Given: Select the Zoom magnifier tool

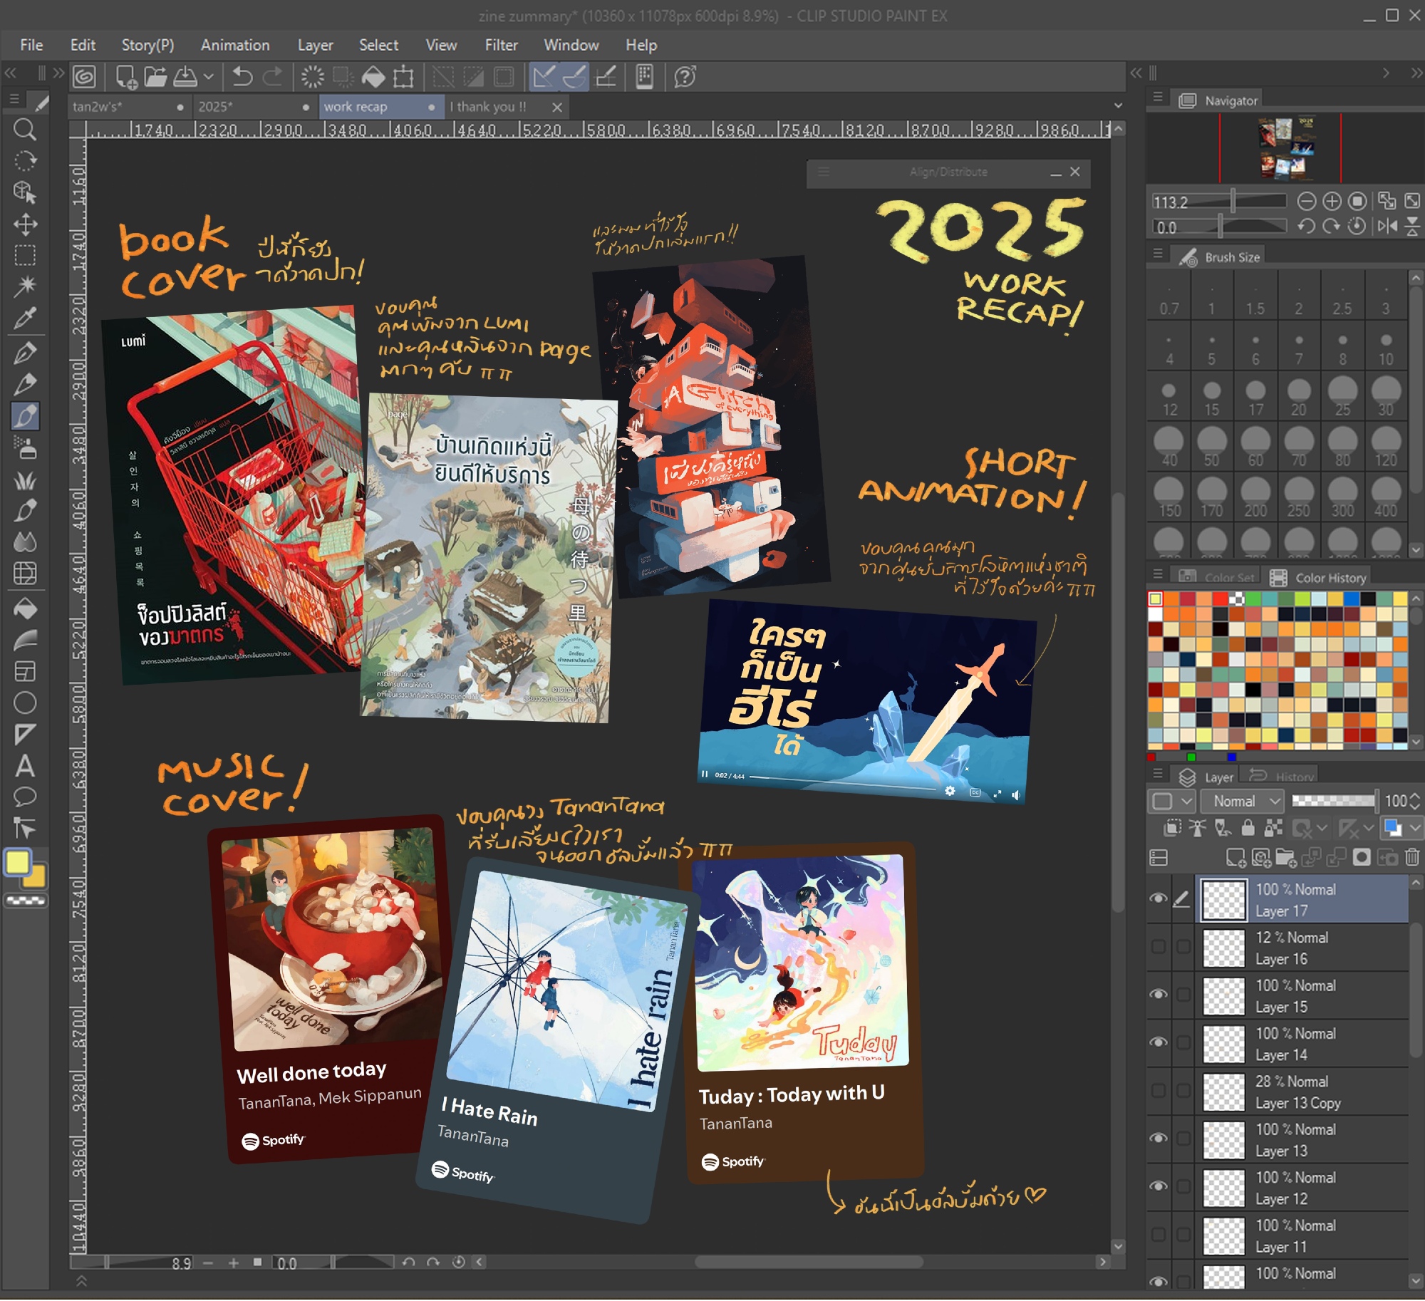Looking at the screenshot, I should click(25, 130).
